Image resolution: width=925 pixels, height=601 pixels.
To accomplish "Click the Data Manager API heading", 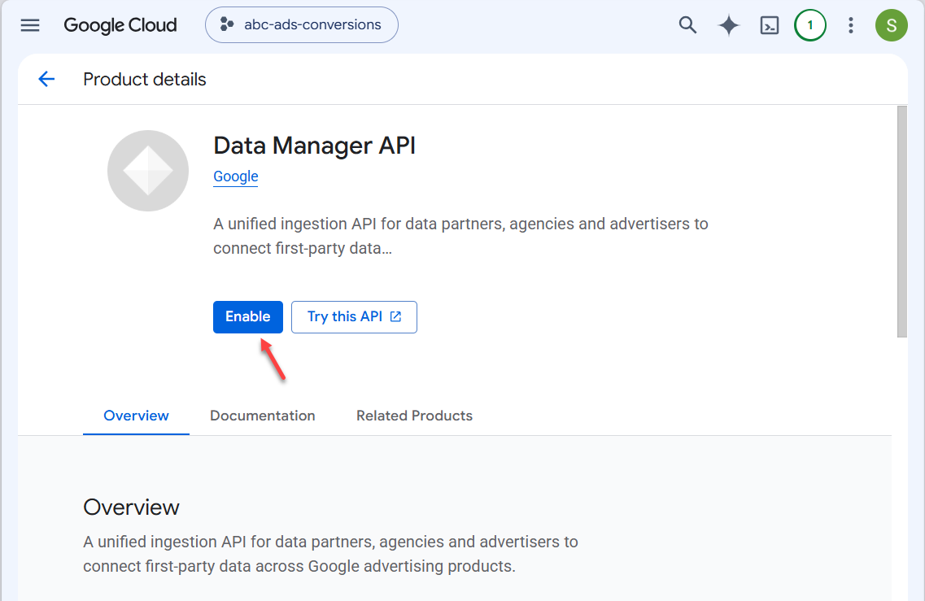I will coord(314,146).
